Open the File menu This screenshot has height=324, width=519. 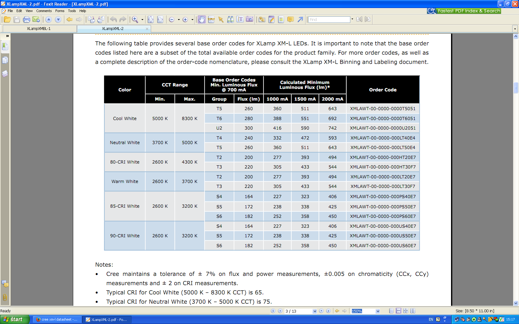tap(10, 11)
